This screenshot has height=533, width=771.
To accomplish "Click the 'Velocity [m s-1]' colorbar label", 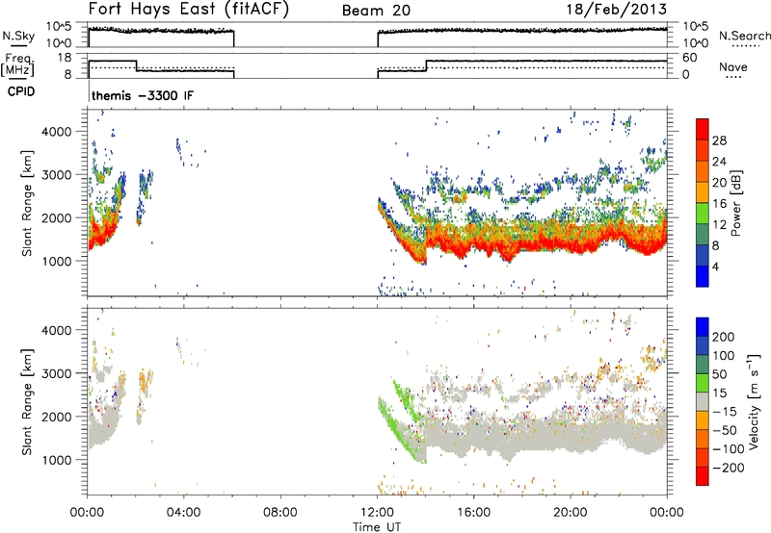I will [754, 401].
